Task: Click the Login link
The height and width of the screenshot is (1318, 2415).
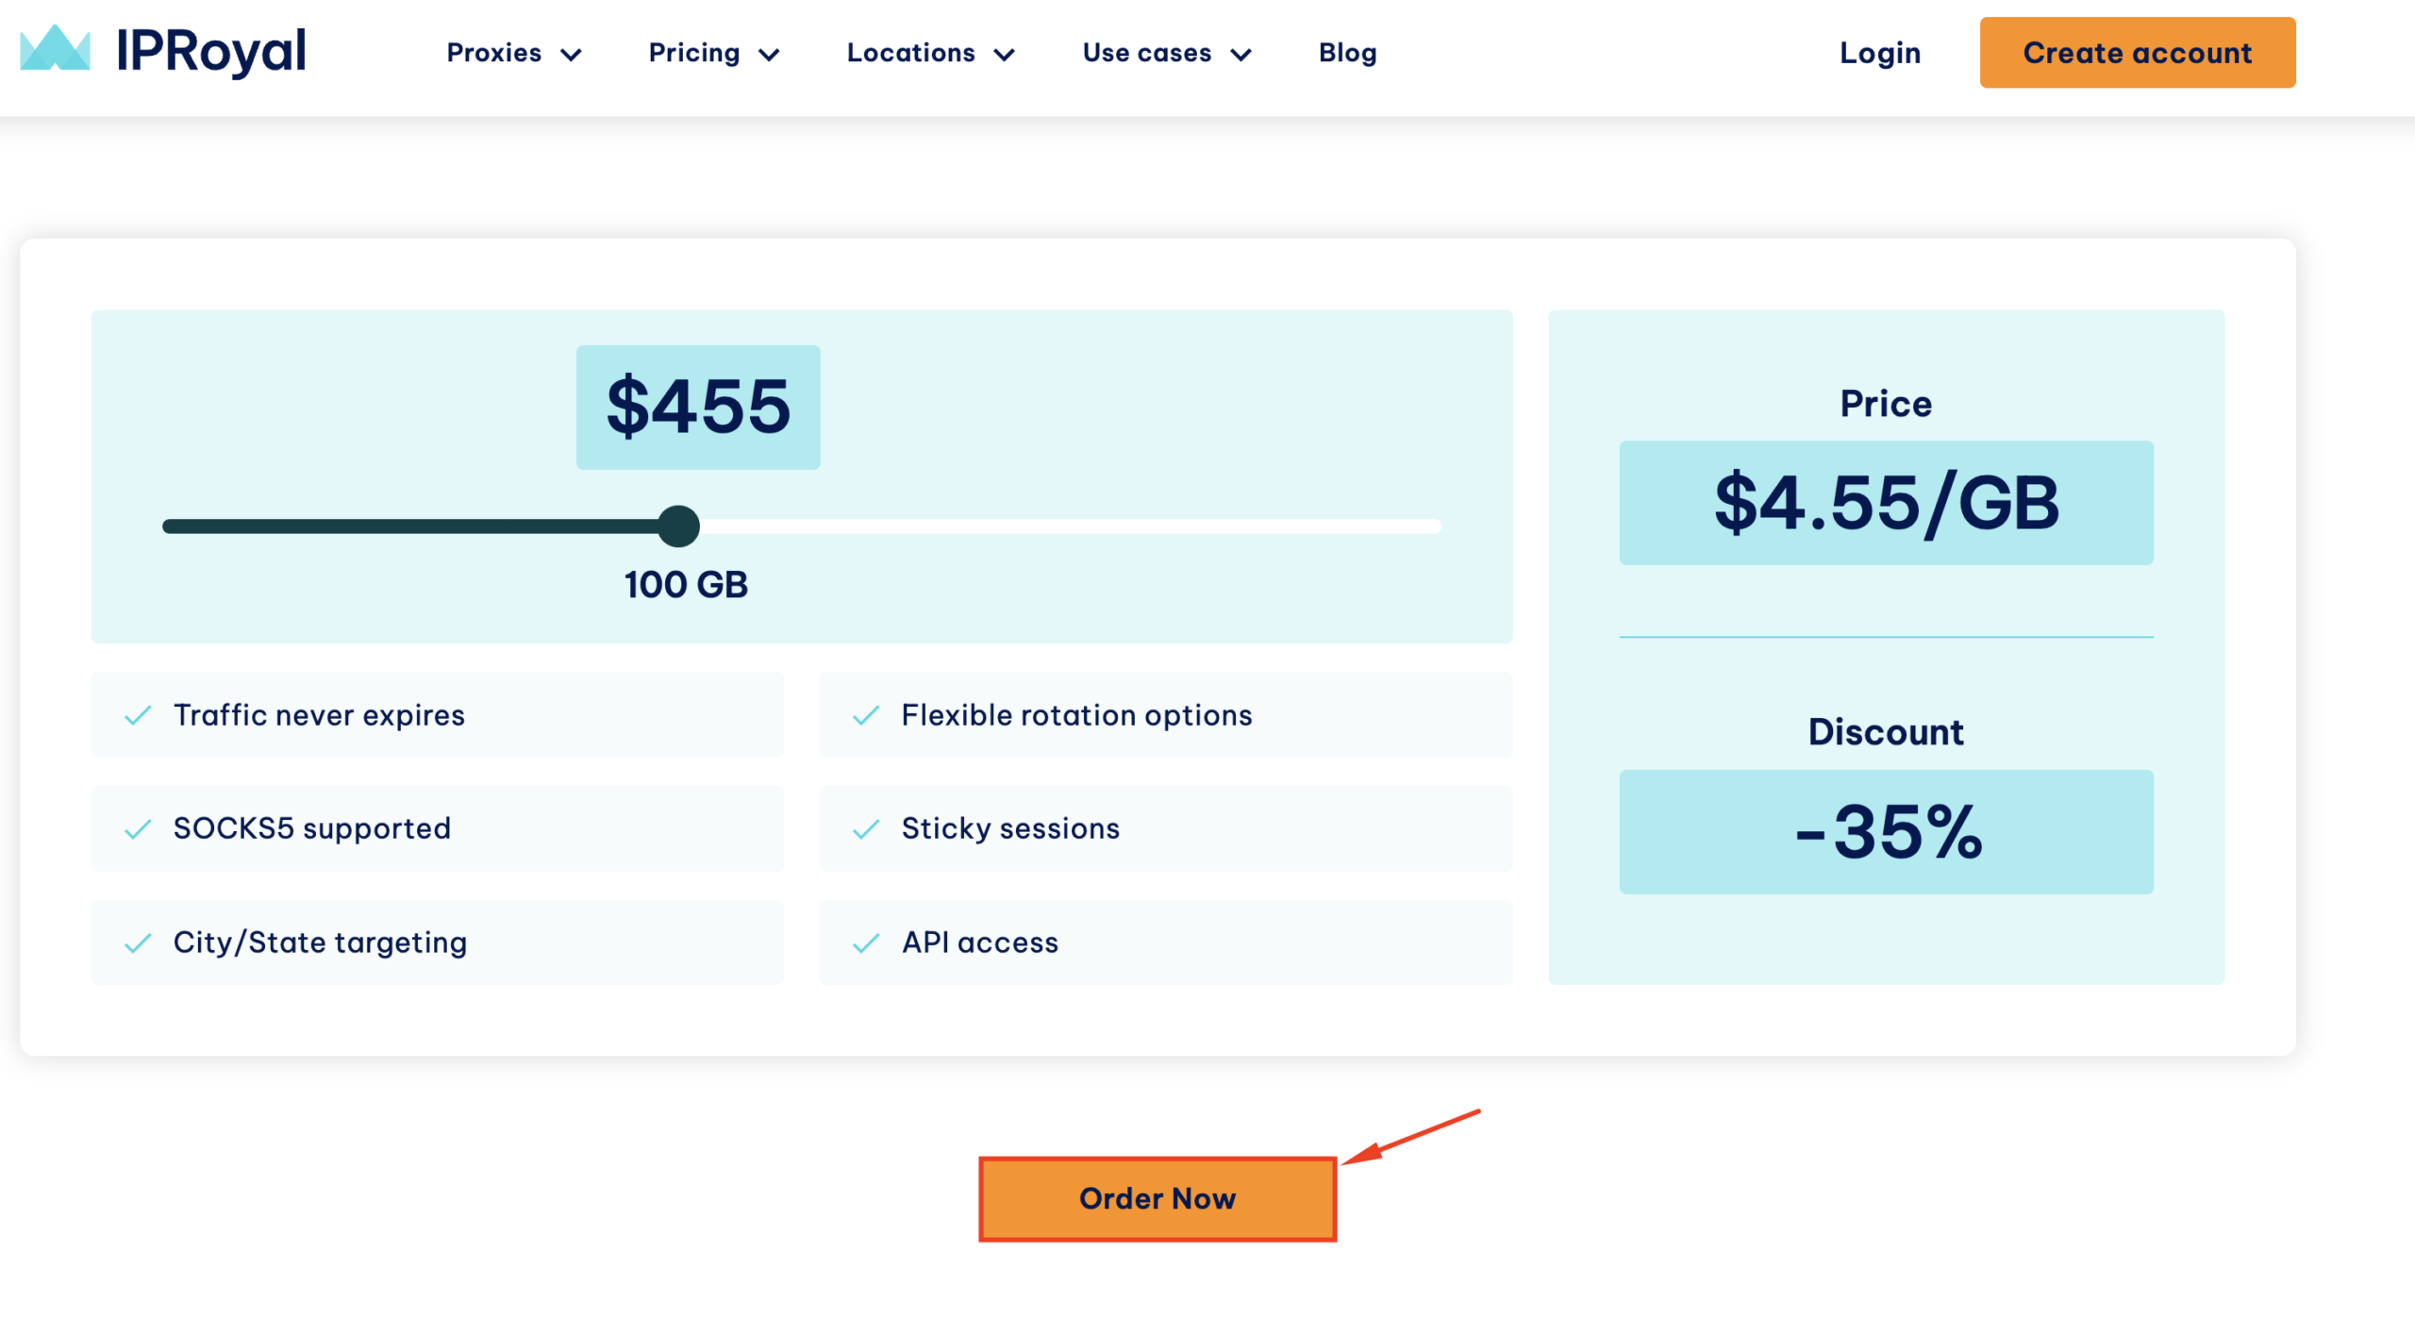Action: pos(1879,53)
